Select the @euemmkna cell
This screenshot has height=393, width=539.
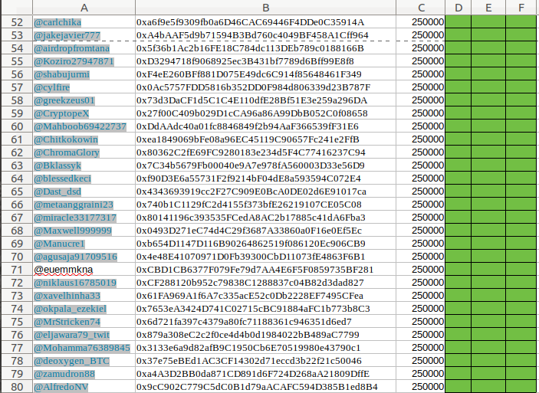coord(84,270)
